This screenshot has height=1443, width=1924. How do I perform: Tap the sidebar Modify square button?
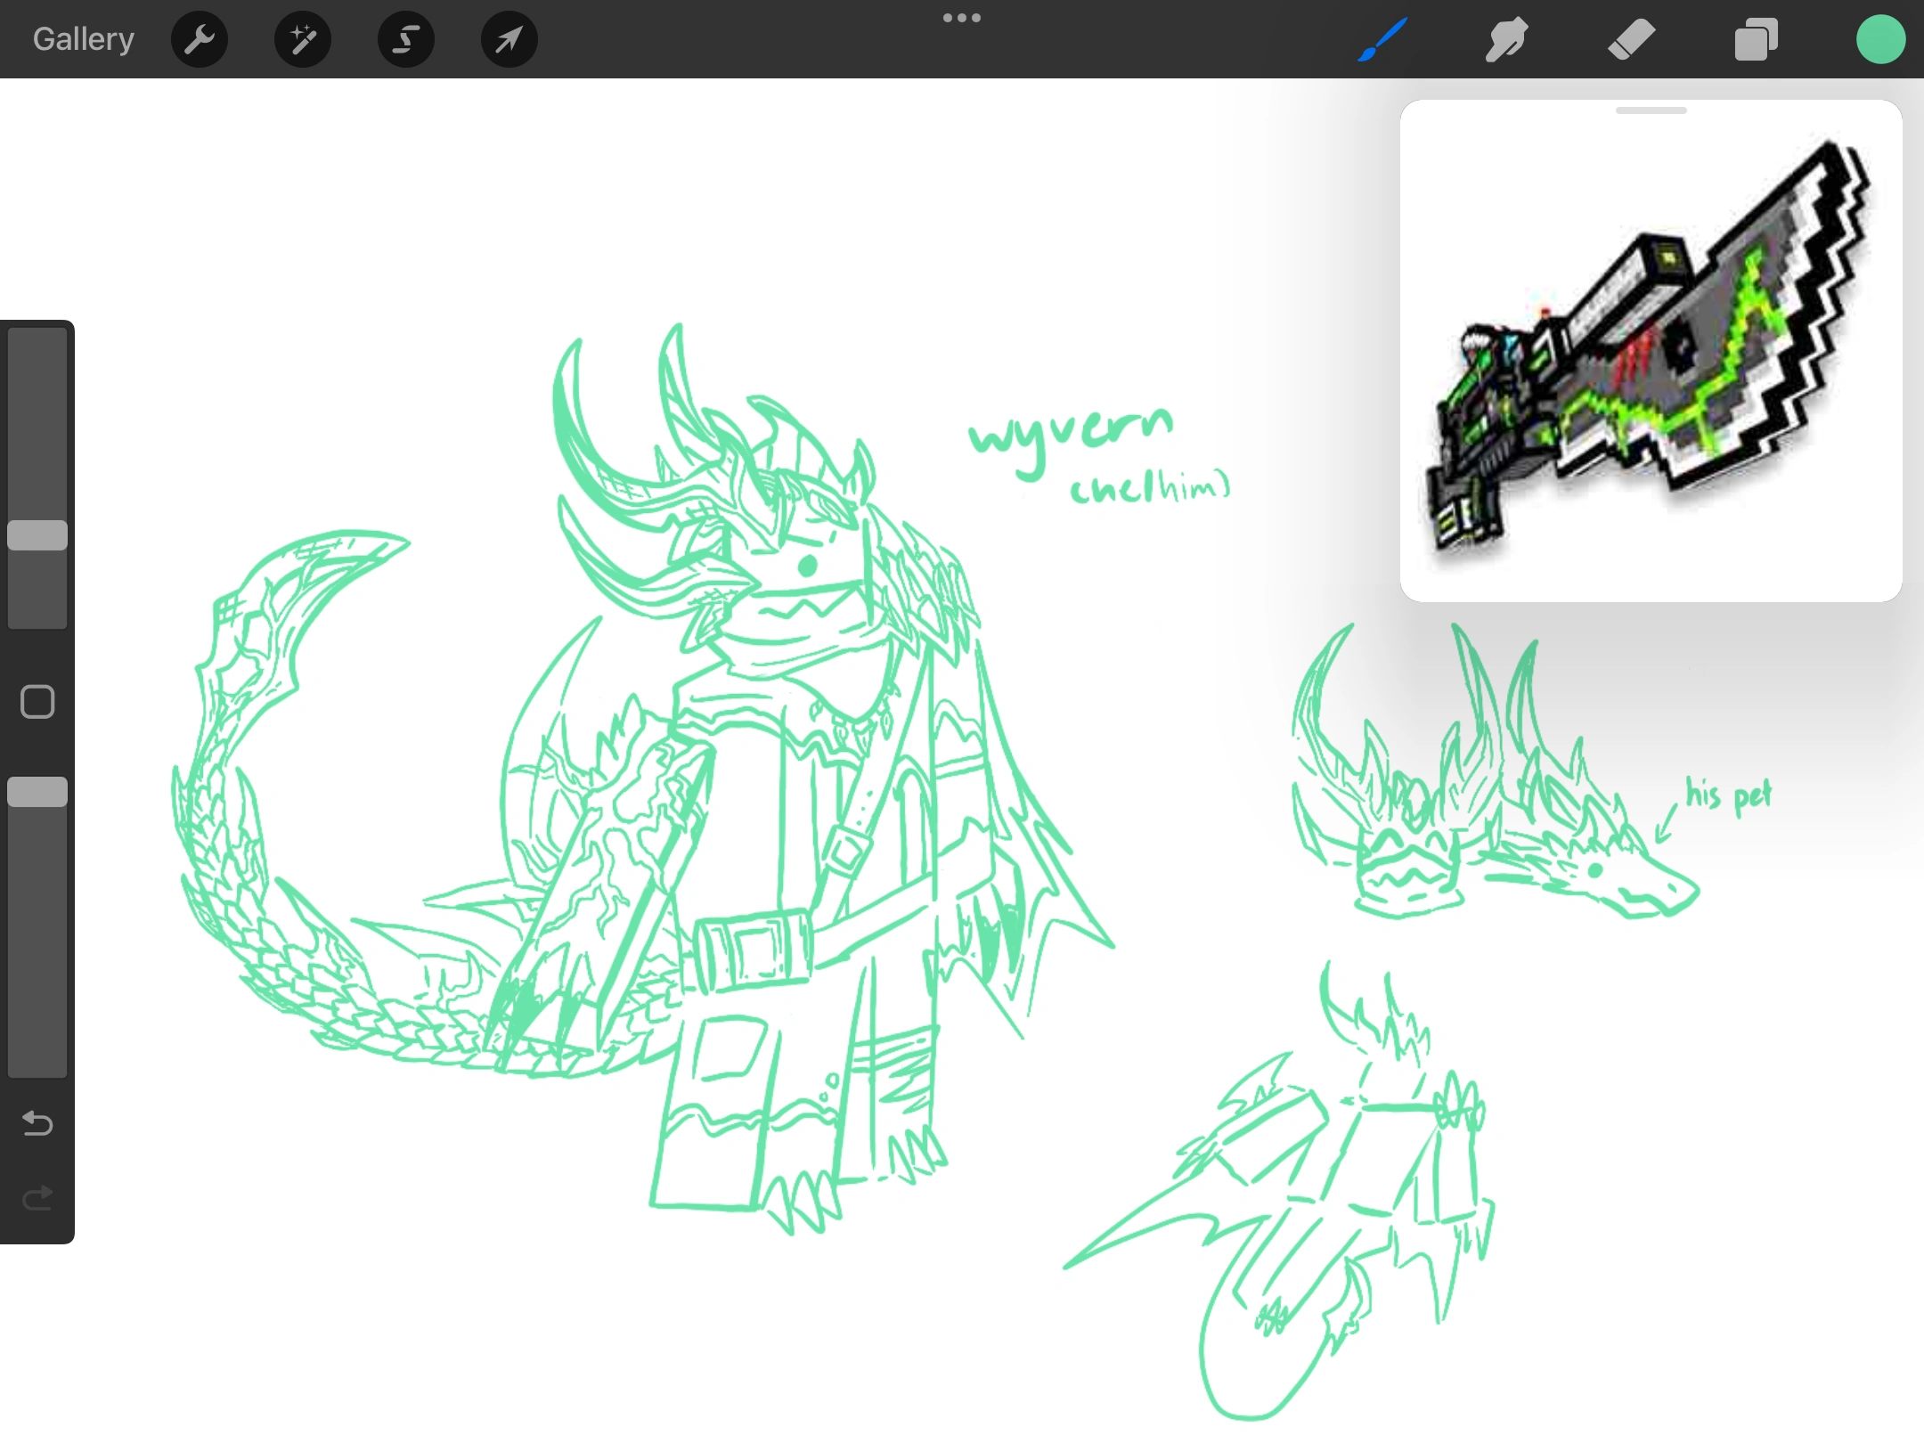[37, 702]
